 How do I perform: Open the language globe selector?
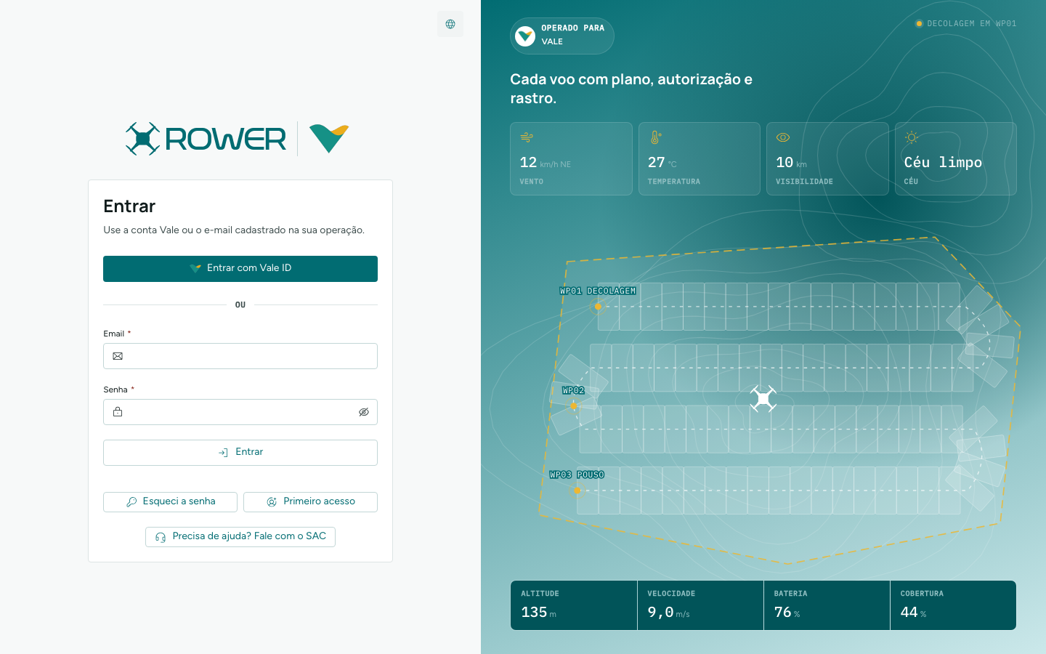(450, 24)
